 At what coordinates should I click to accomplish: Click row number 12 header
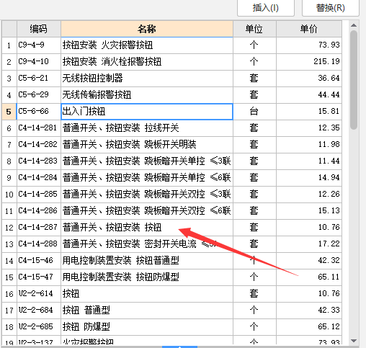click(x=9, y=228)
